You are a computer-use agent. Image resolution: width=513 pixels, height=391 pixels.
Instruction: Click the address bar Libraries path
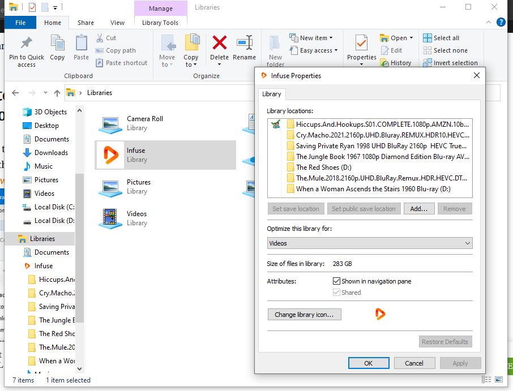100,93
